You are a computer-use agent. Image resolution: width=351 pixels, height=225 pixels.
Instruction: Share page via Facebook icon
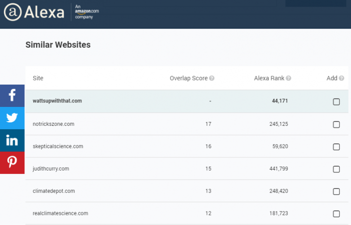click(x=12, y=96)
